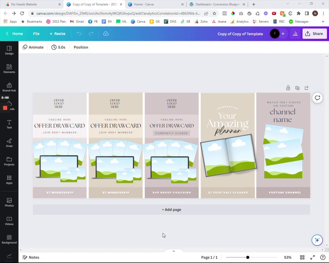Open the Canva bookmark
Viewport: 329px width, 263px height.
pyautogui.click(x=138, y=22)
